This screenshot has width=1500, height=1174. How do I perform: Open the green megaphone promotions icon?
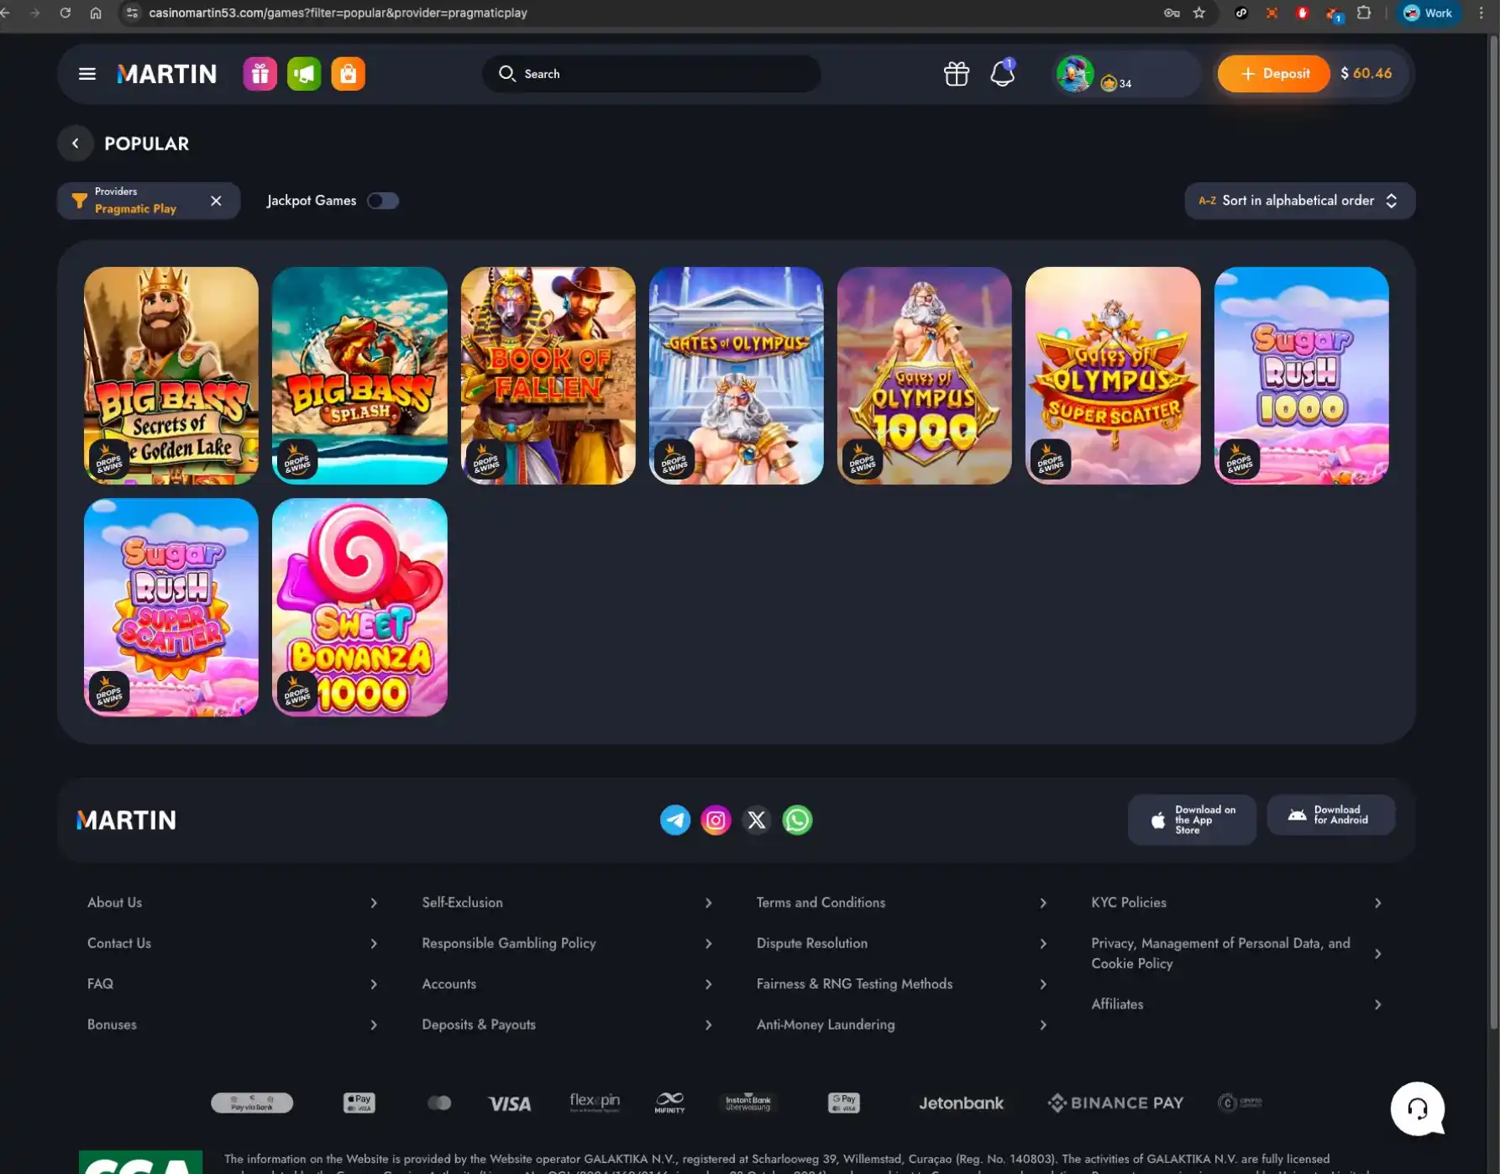coord(304,74)
